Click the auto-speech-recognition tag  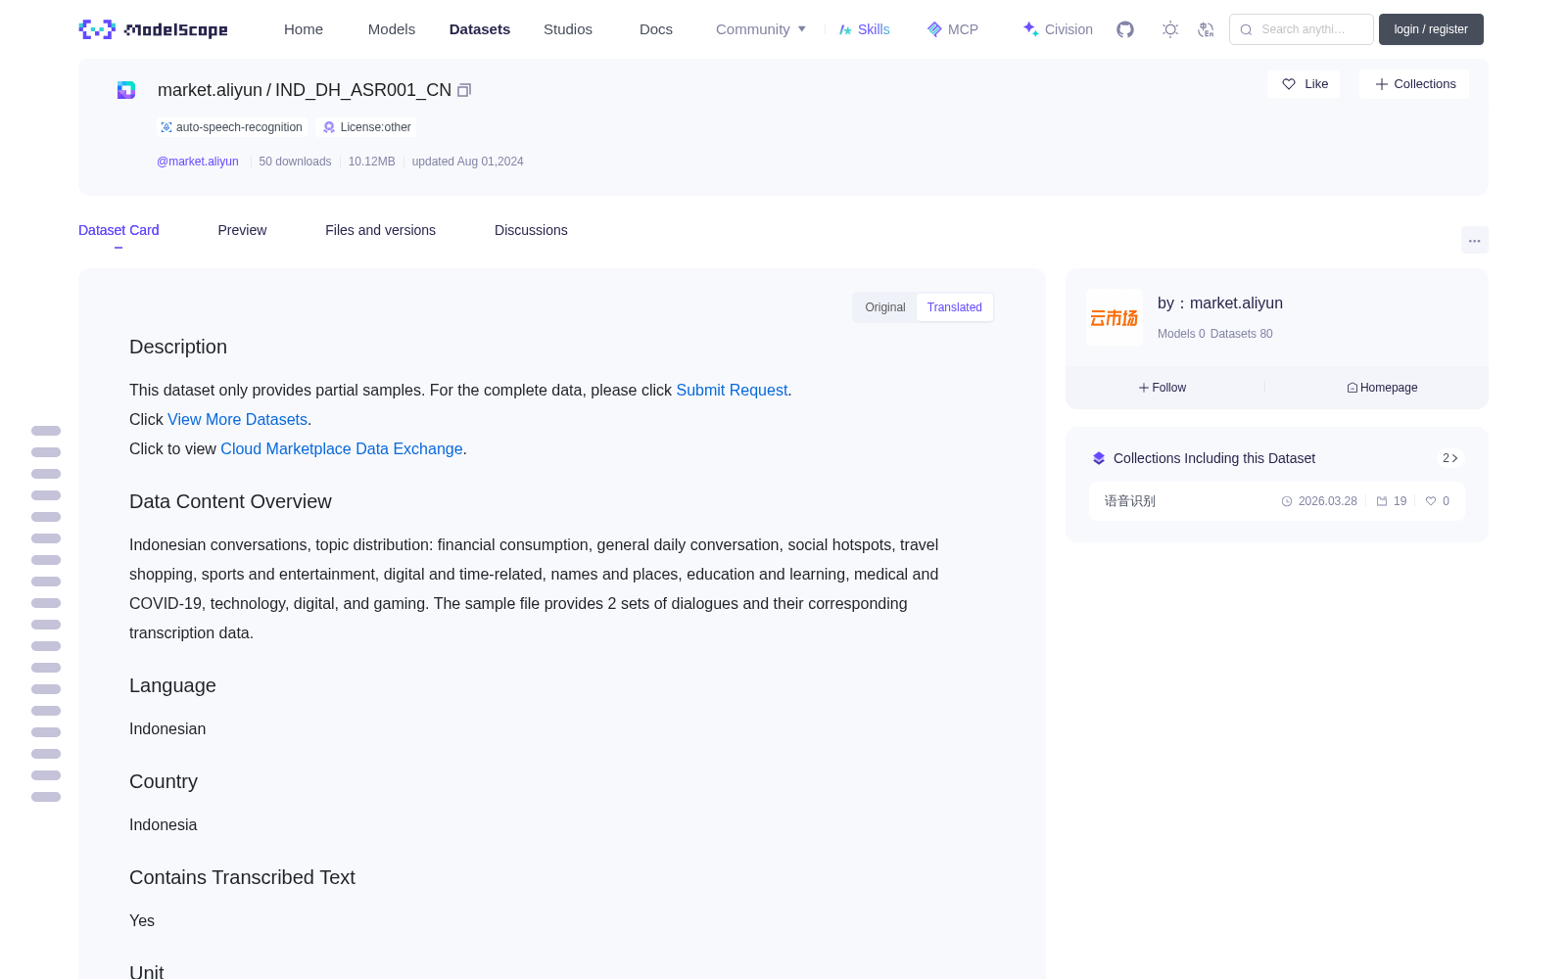231,127
